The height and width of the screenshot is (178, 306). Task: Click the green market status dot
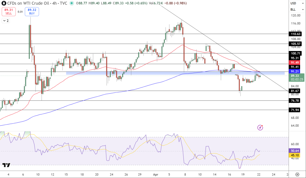71,3
